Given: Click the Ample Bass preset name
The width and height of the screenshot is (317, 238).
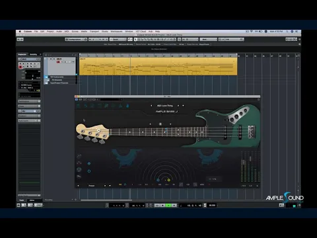Looking at the screenshot, I should (x=164, y=106).
